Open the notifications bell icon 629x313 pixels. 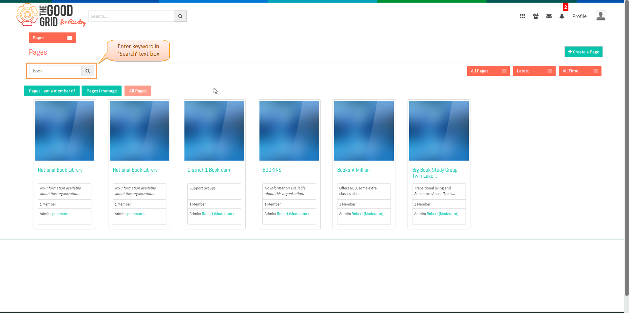(562, 16)
